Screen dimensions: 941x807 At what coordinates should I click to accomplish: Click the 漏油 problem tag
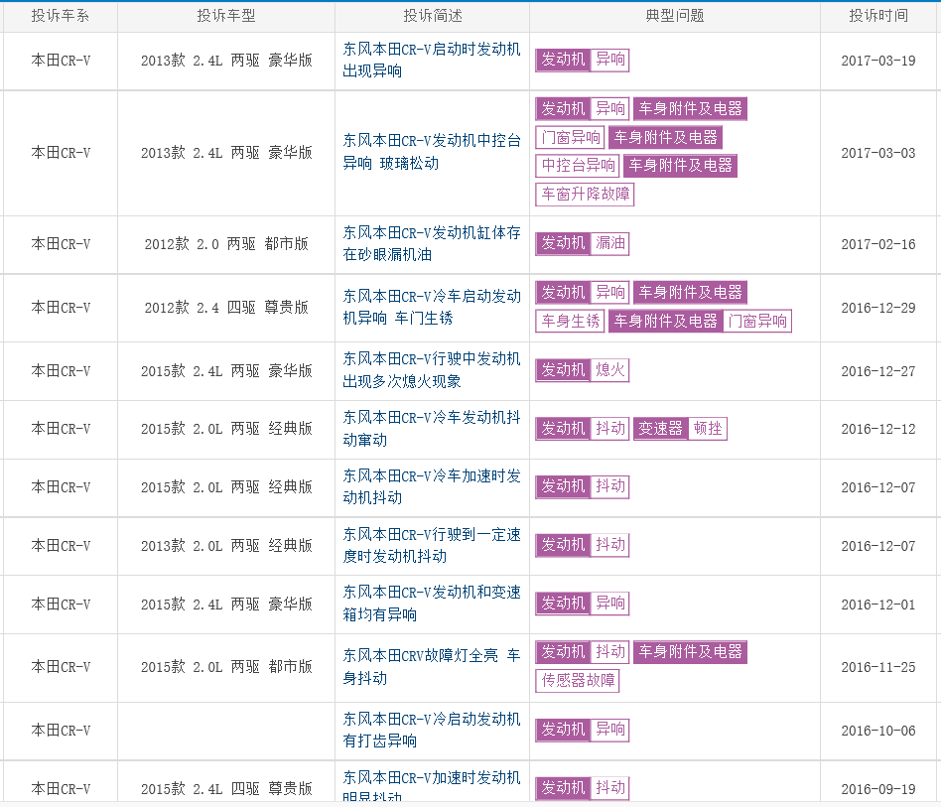(x=609, y=243)
